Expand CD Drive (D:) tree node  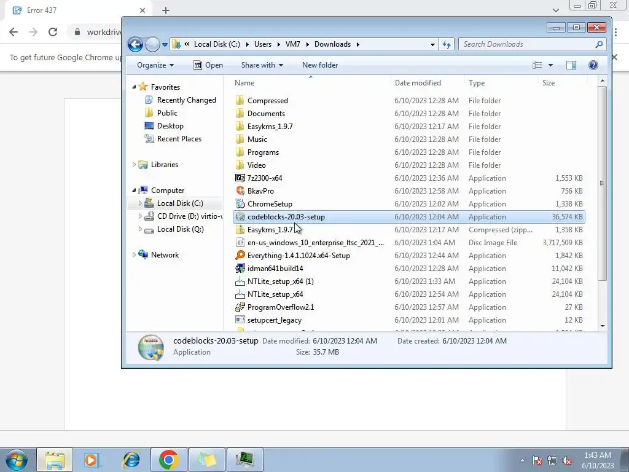(x=140, y=216)
